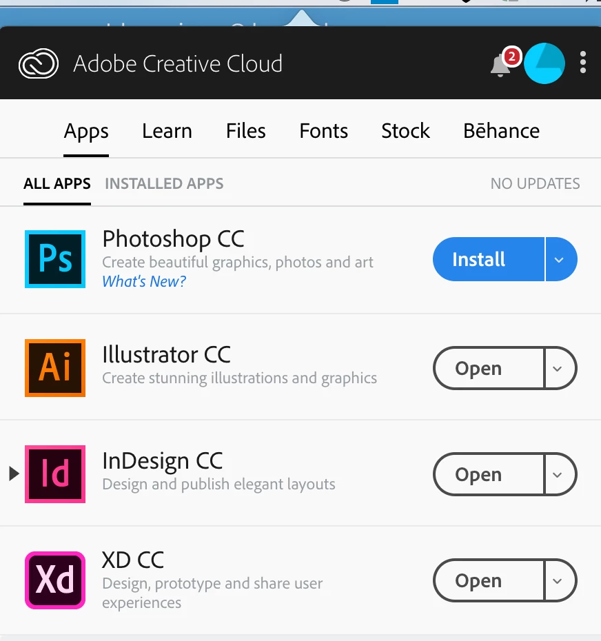Open Illustrator CC with the Open button
601x641 pixels.
(489, 368)
